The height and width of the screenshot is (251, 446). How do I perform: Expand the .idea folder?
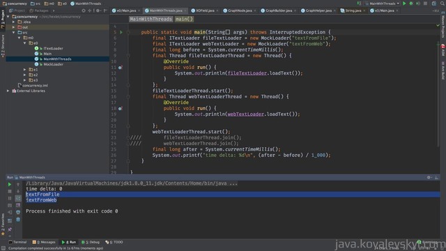pyautogui.click(x=13, y=22)
